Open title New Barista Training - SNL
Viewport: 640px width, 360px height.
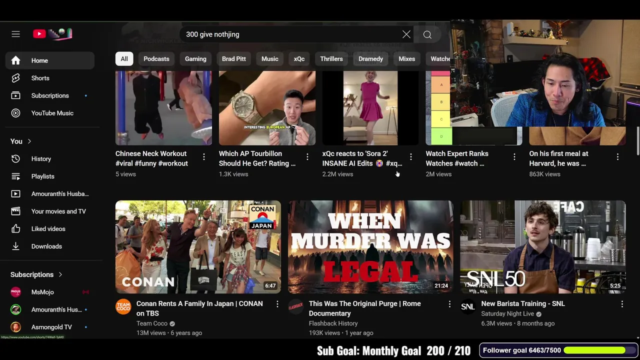tap(523, 303)
